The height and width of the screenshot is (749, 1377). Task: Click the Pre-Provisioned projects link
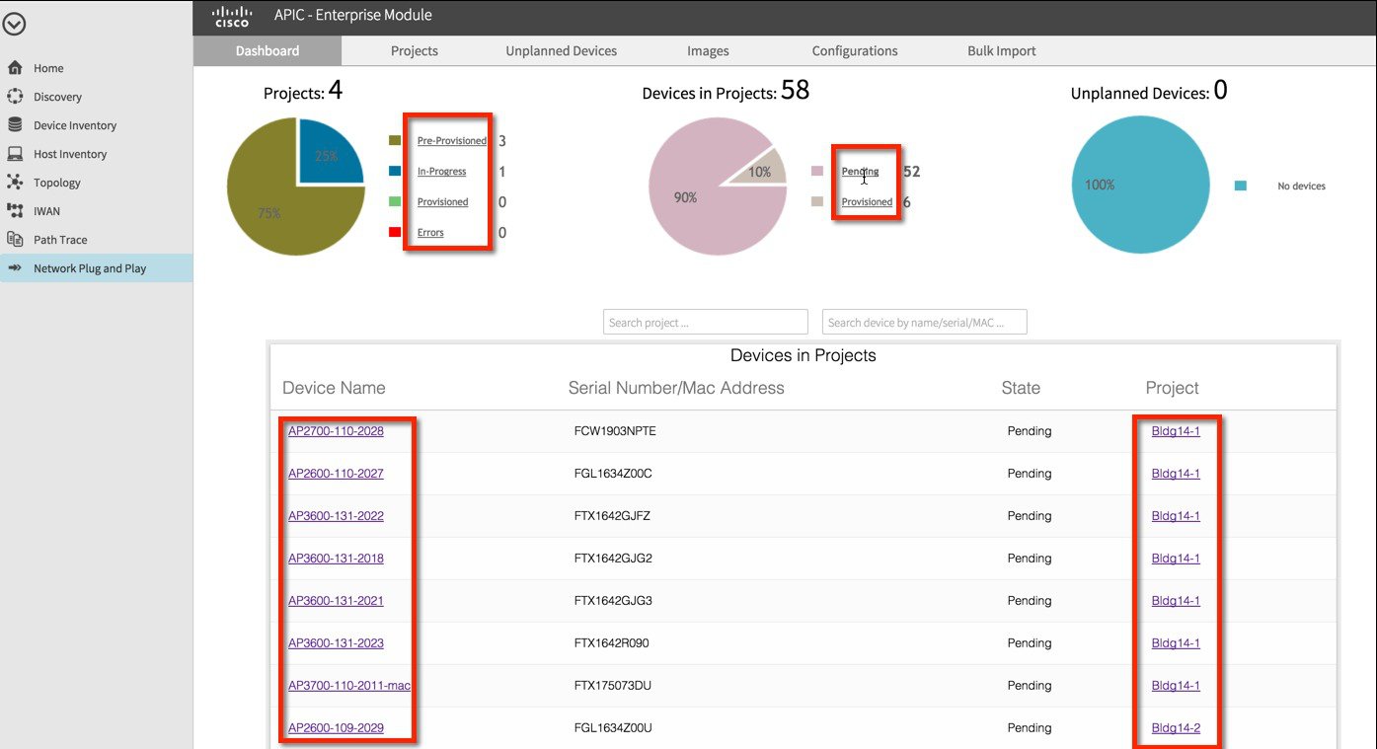(x=452, y=141)
